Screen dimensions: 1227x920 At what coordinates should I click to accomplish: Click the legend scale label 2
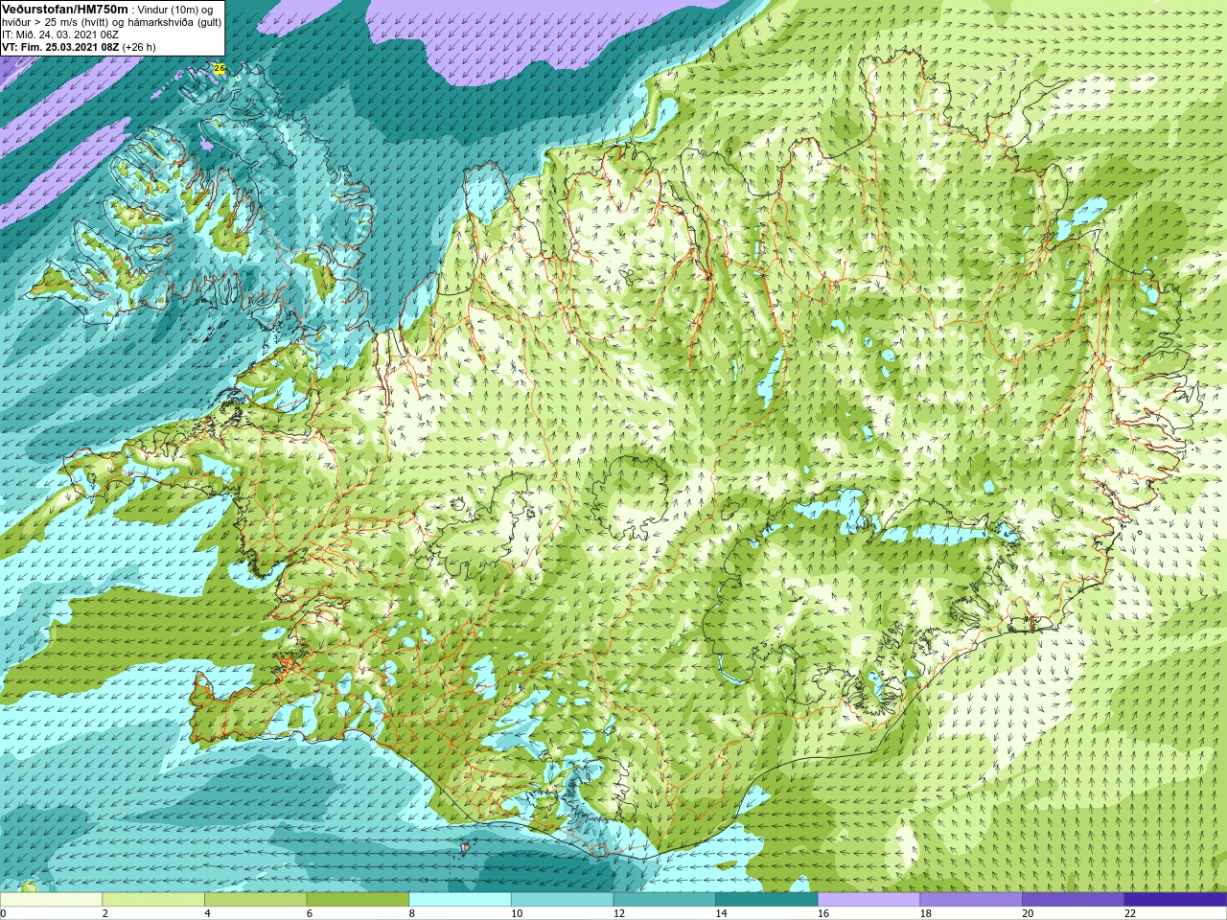pyautogui.click(x=104, y=913)
